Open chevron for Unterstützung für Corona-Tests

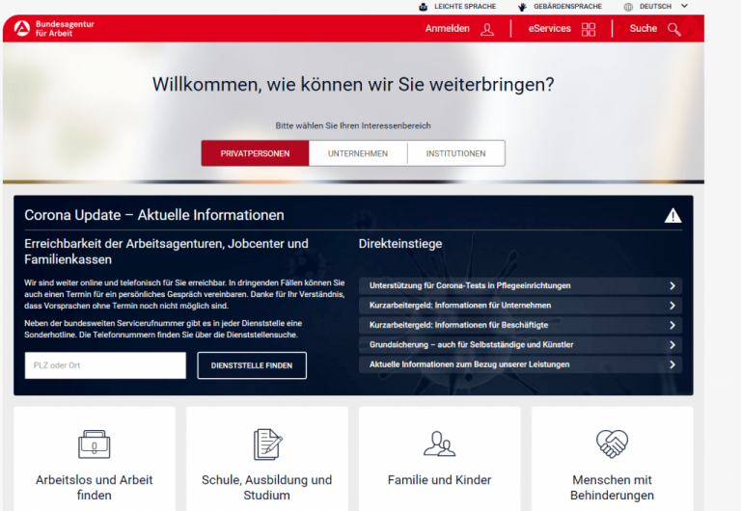point(672,285)
